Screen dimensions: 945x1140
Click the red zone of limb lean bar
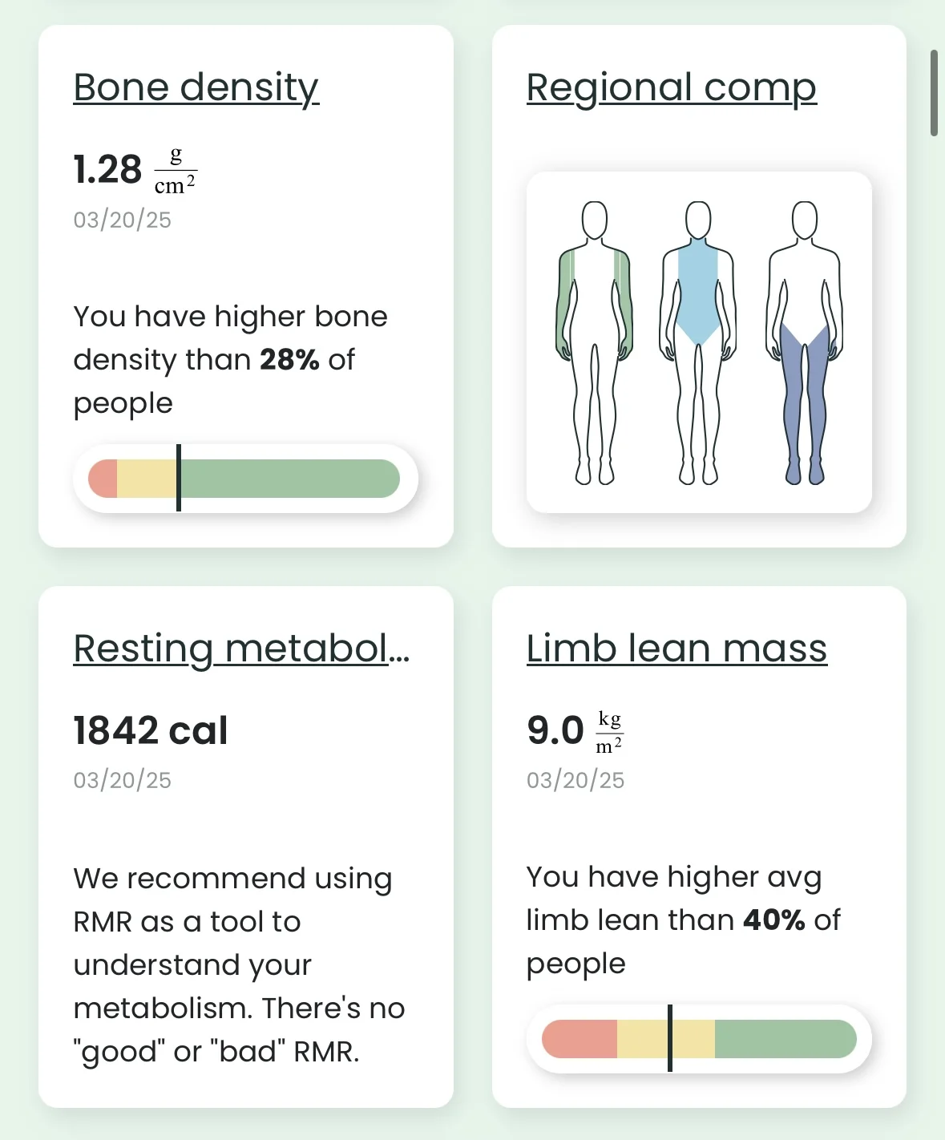[580, 1039]
